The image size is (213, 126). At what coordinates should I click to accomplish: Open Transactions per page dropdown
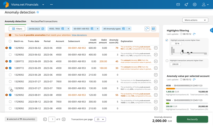[100, 119]
